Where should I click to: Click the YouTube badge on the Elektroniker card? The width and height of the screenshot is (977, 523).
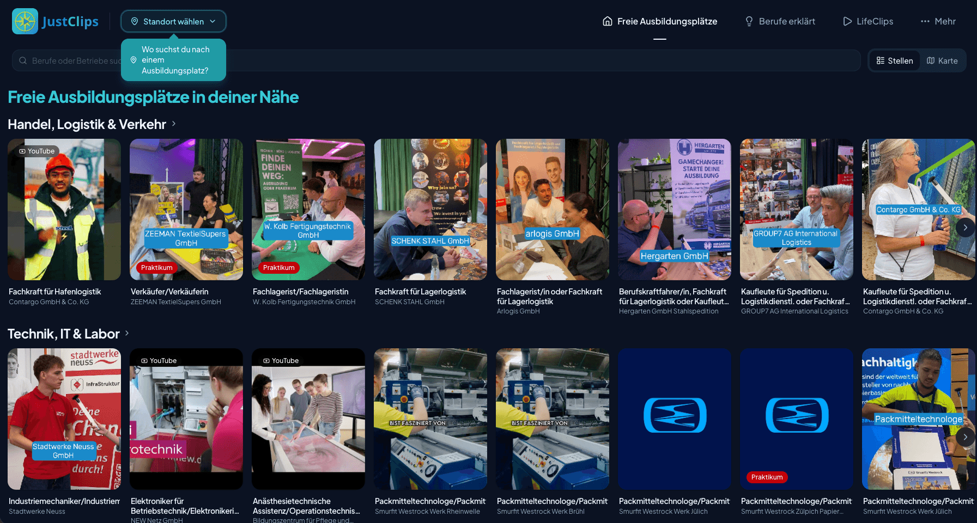point(159,360)
